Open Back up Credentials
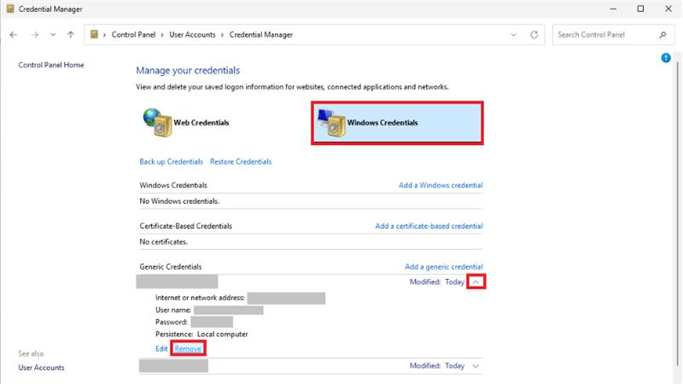Screen dimensions: 683x384 (x=172, y=161)
